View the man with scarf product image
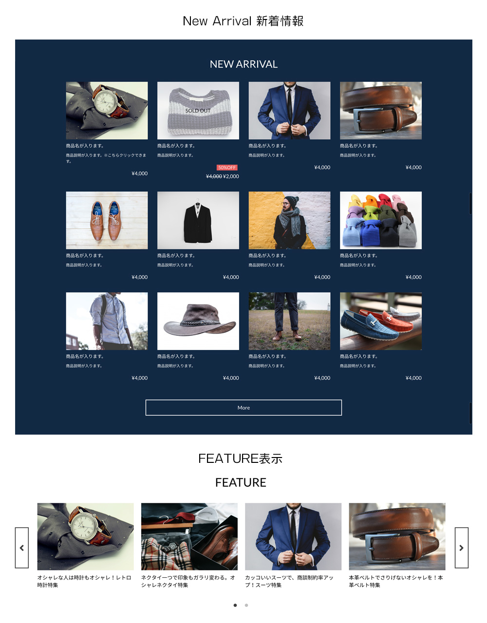487x623 pixels. (289, 220)
